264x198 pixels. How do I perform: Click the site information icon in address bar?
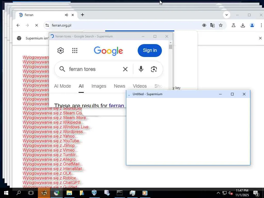(47, 26)
